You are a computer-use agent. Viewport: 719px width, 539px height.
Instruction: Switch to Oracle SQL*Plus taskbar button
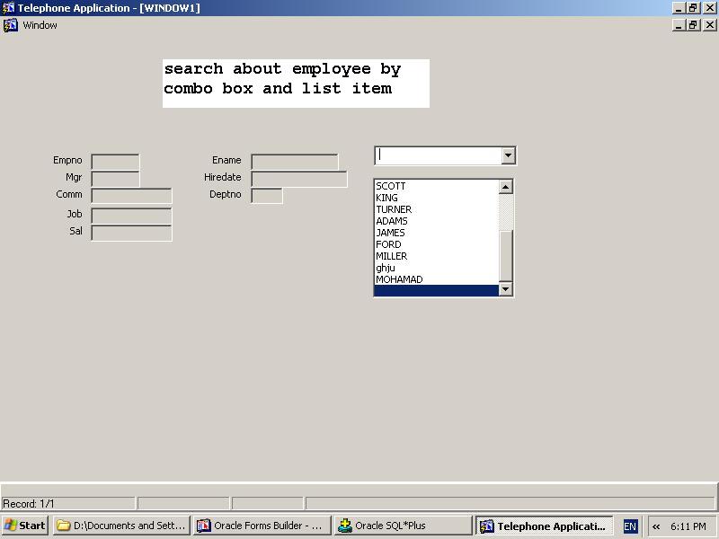tap(402, 526)
